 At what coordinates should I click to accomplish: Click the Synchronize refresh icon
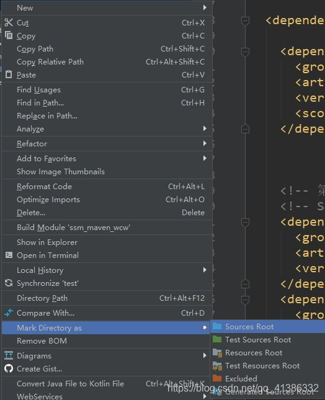9,283
